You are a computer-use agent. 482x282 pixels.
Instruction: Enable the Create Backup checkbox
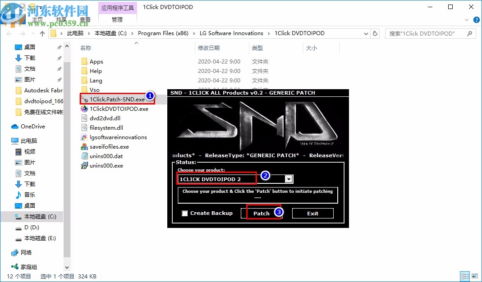point(184,213)
